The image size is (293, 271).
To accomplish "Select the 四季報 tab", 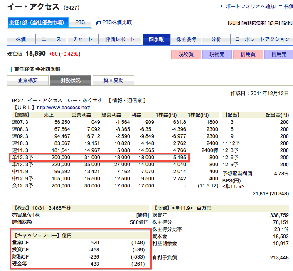I will click(x=156, y=39).
